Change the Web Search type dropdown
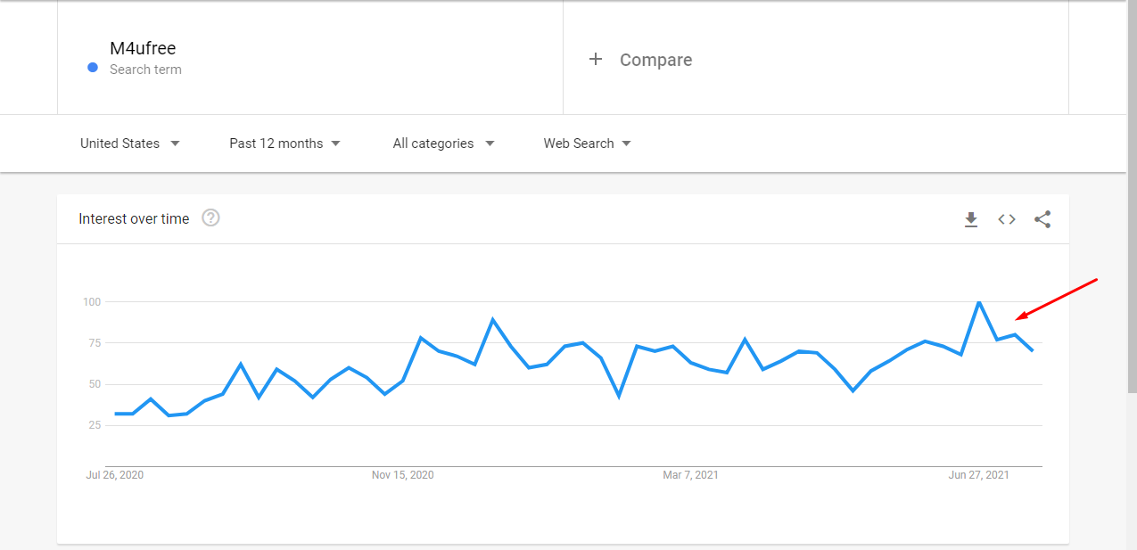 (587, 144)
